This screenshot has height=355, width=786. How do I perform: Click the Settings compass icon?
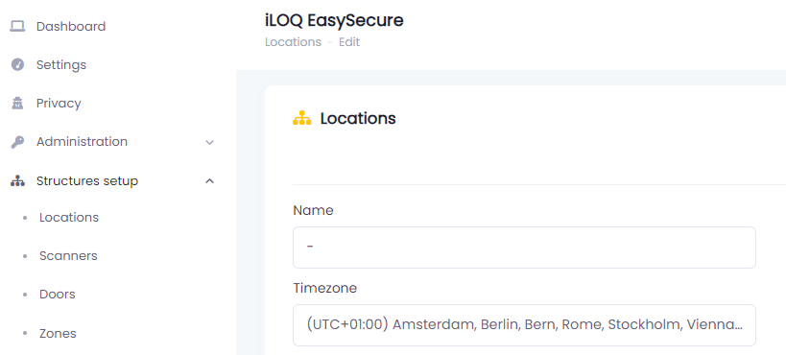[x=17, y=64]
